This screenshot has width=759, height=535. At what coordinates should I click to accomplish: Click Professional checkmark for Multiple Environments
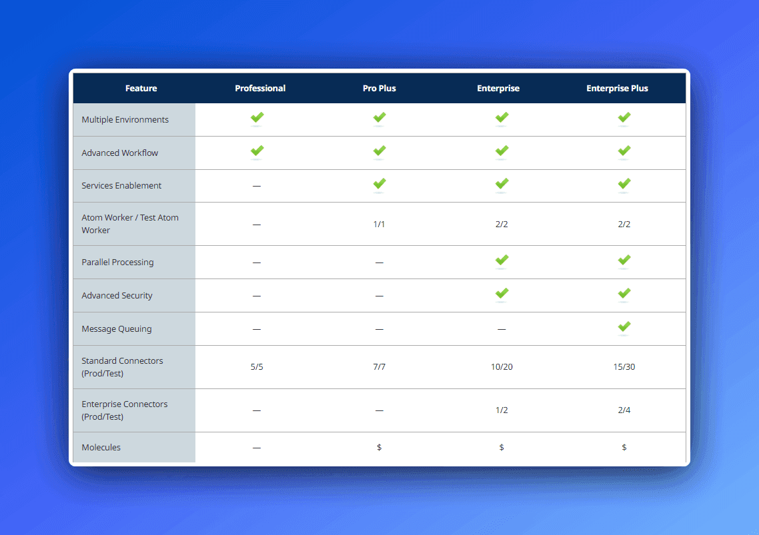point(257,118)
